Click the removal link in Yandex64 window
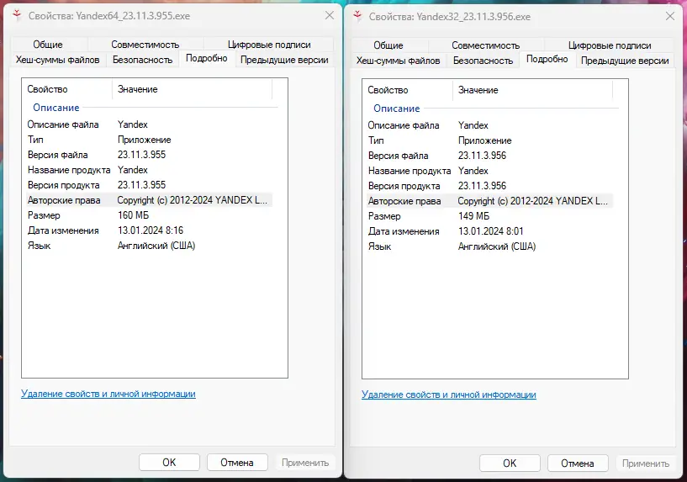This screenshot has width=687, height=482. click(108, 394)
